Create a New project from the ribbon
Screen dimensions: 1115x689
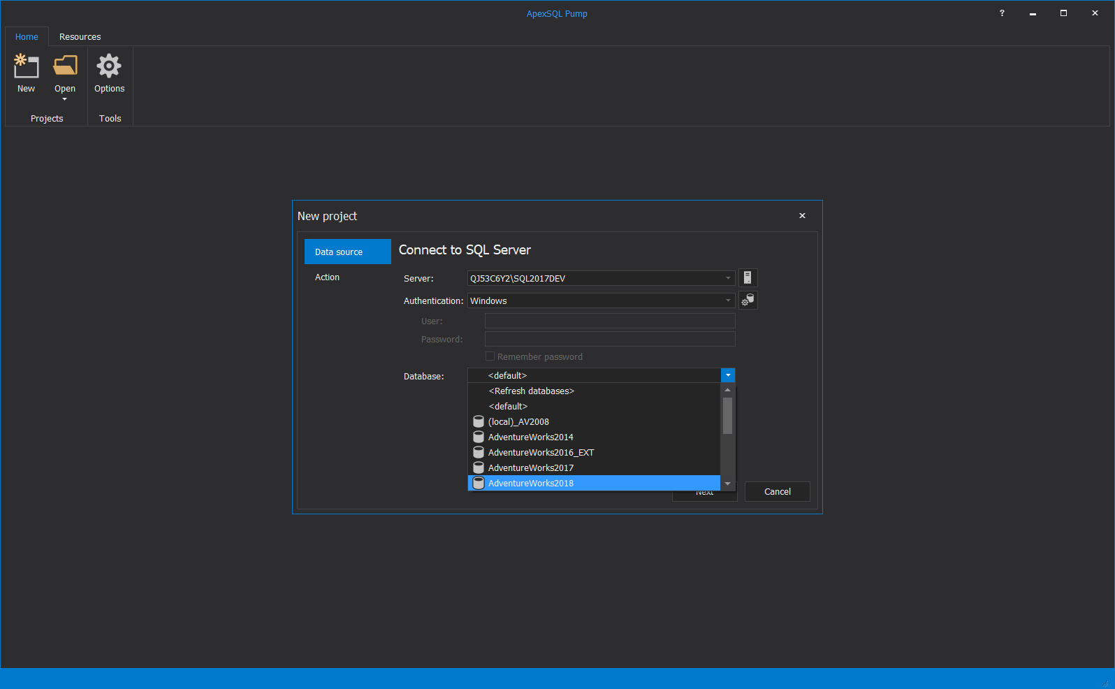coord(26,73)
